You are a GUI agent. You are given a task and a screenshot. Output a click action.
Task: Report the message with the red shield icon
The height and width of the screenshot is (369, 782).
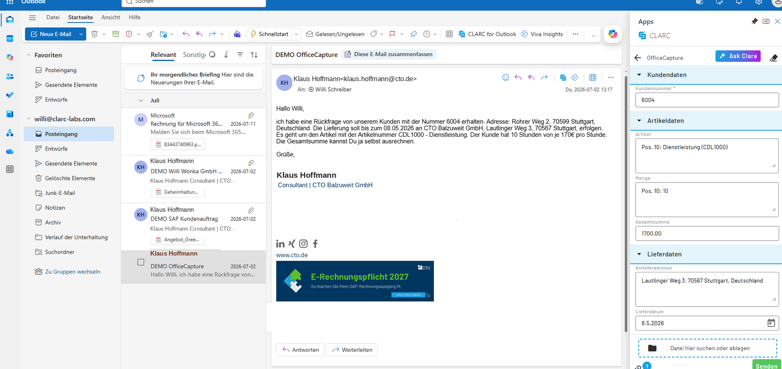[129, 34]
